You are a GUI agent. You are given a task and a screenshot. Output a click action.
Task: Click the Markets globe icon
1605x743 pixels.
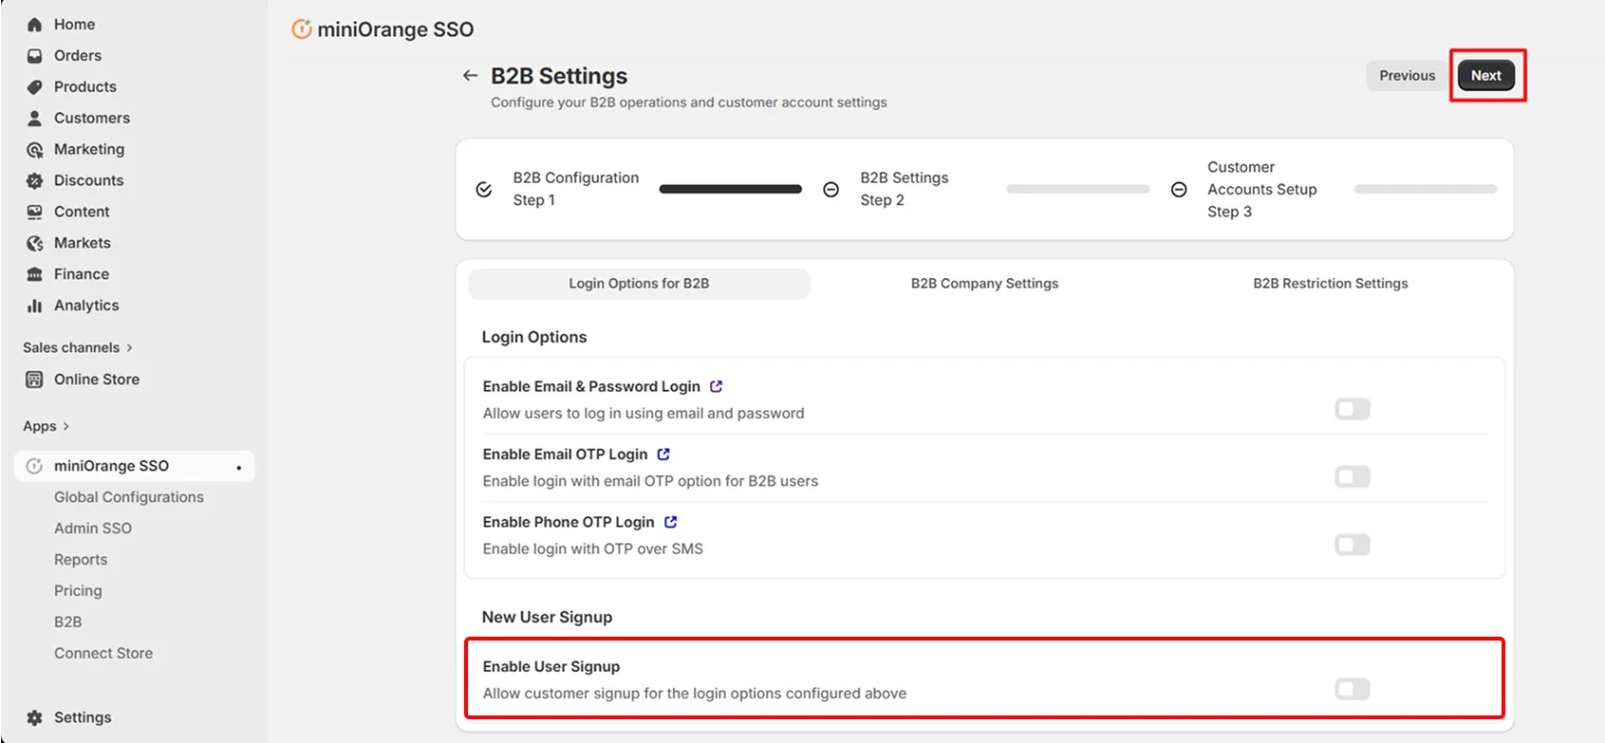pyautogui.click(x=35, y=244)
